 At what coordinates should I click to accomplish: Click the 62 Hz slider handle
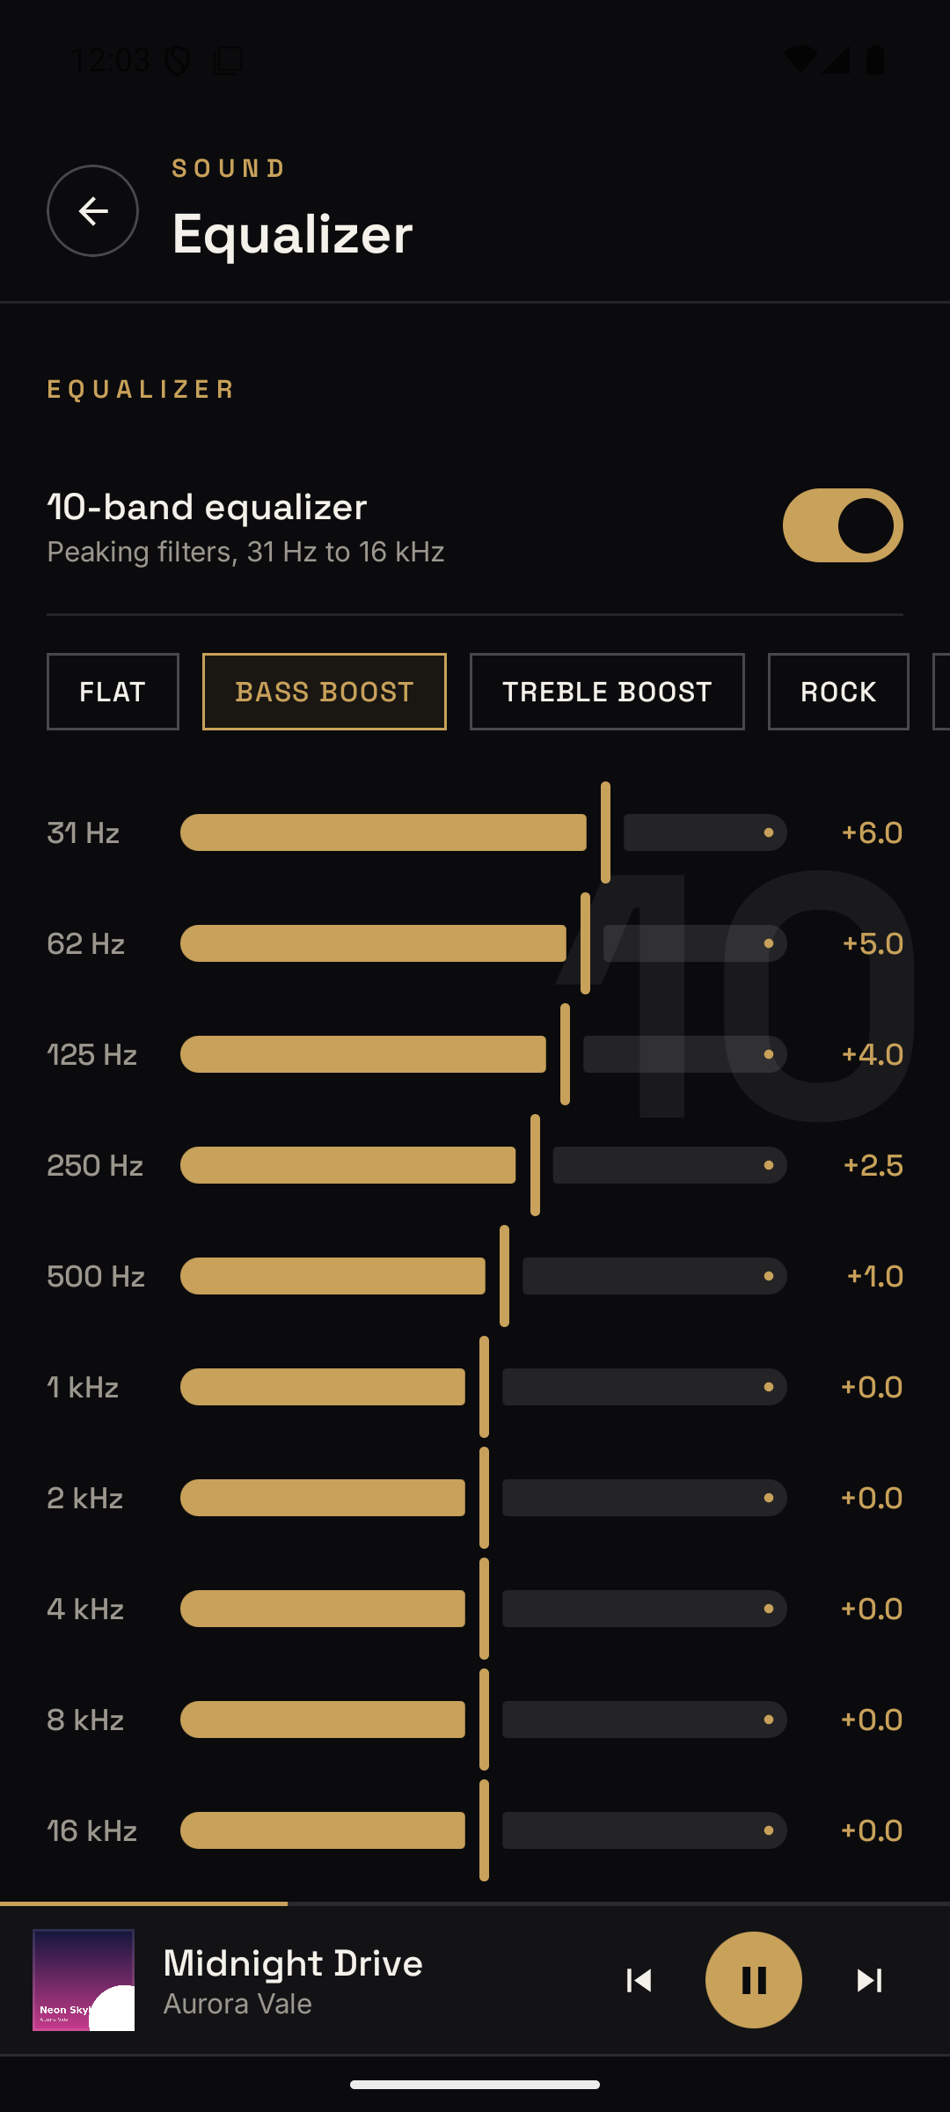pos(585,943)
